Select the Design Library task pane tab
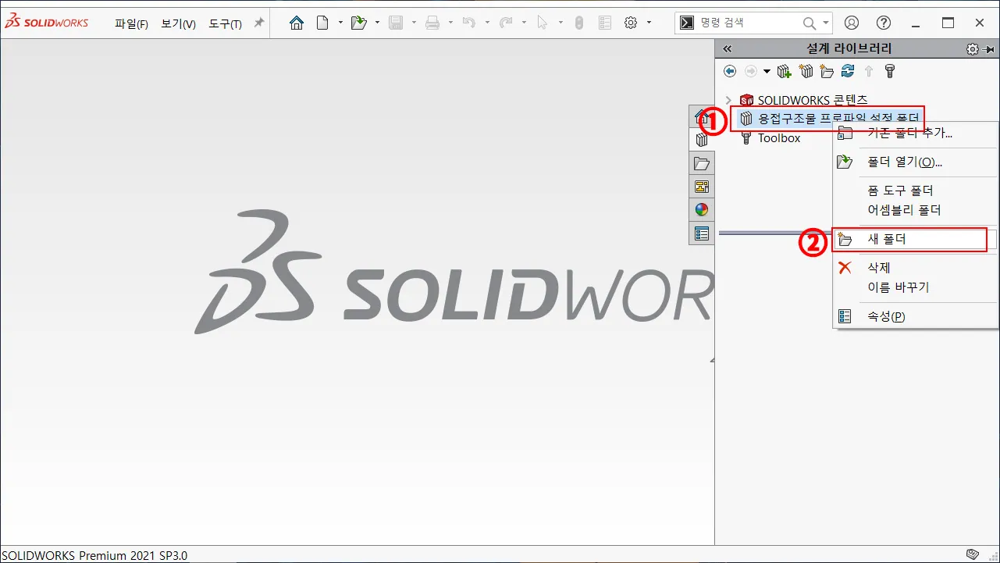Image resolution: width=1000 pixels, height=563 pixels. (702, 141)
